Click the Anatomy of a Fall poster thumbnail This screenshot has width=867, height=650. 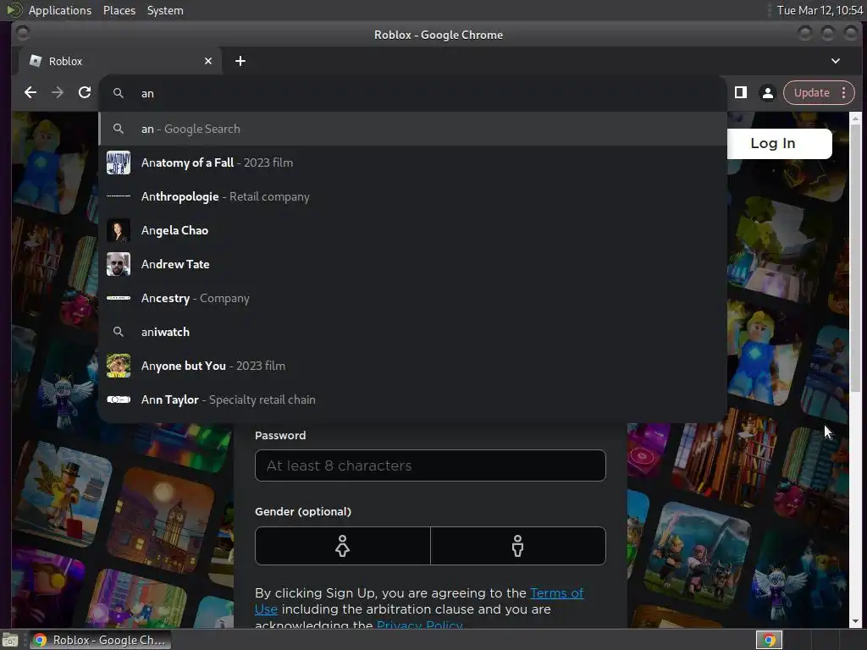tap(119, 162)
